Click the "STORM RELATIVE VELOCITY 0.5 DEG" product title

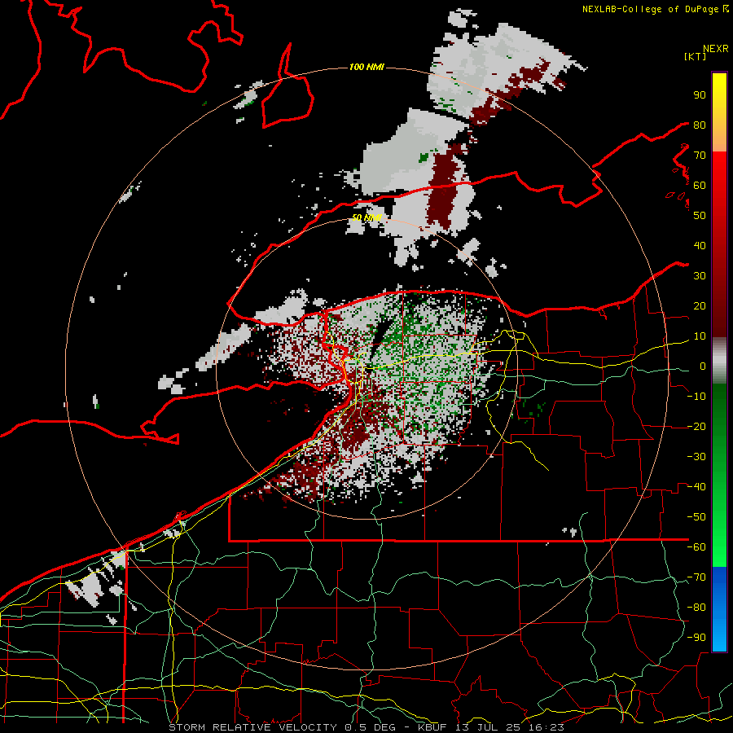[282, 727]
